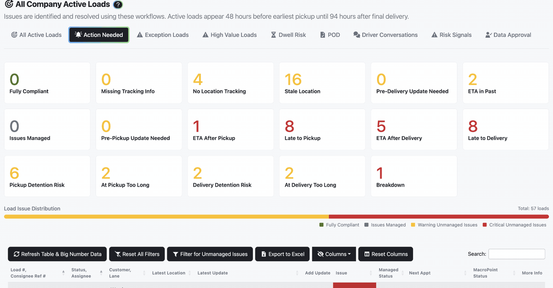Select the Missing Tracking Info card
Image resolution: width=553 pixels, height=288 pixels.
(x=139, y=83)
